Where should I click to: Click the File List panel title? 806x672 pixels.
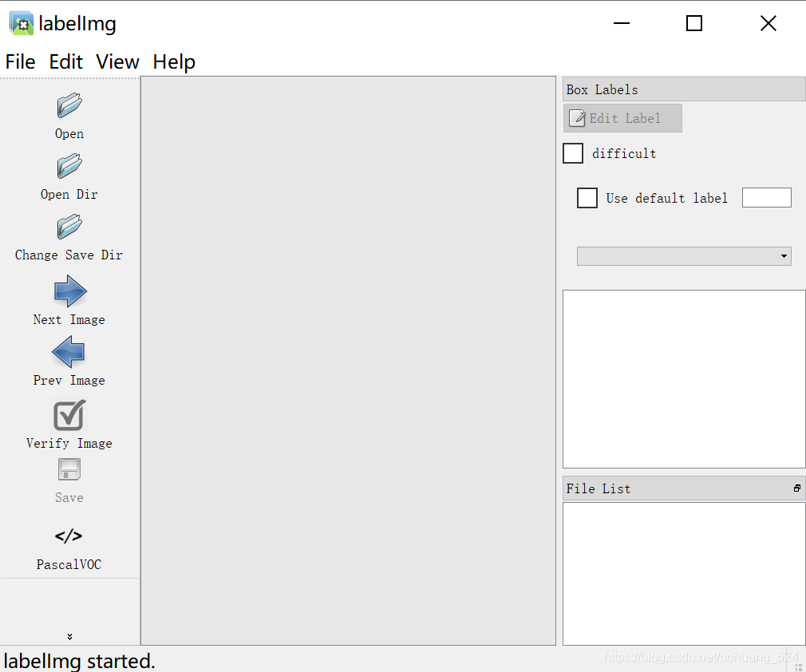tap(599, 488)
